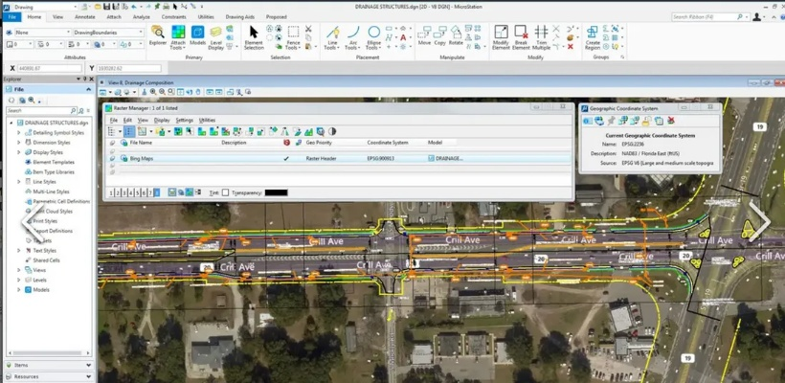Select the Move tool in Manipulate group
785x383 pixels.
(424, 35)
